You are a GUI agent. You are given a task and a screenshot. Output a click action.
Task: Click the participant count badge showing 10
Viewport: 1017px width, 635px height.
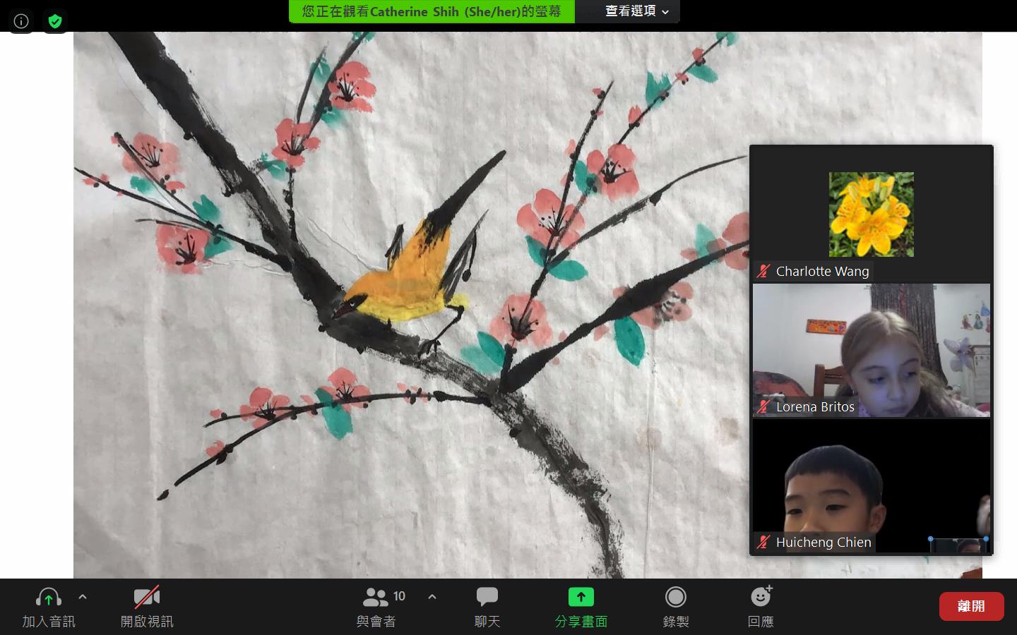coord(399,595)
